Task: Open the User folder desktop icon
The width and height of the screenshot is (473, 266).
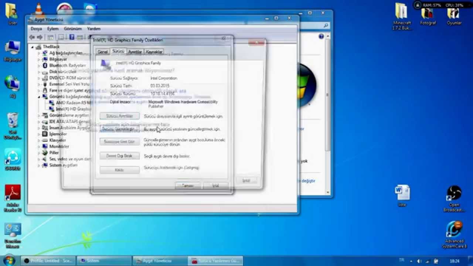Action: click(12, 14)
